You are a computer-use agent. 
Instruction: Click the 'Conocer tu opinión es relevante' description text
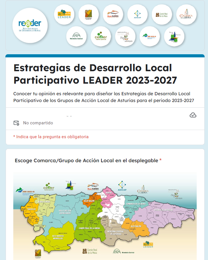104,97
